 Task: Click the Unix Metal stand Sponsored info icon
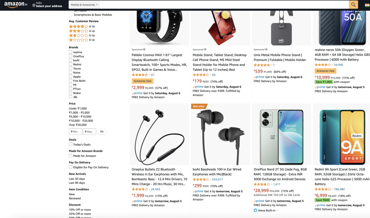point(266,49)
